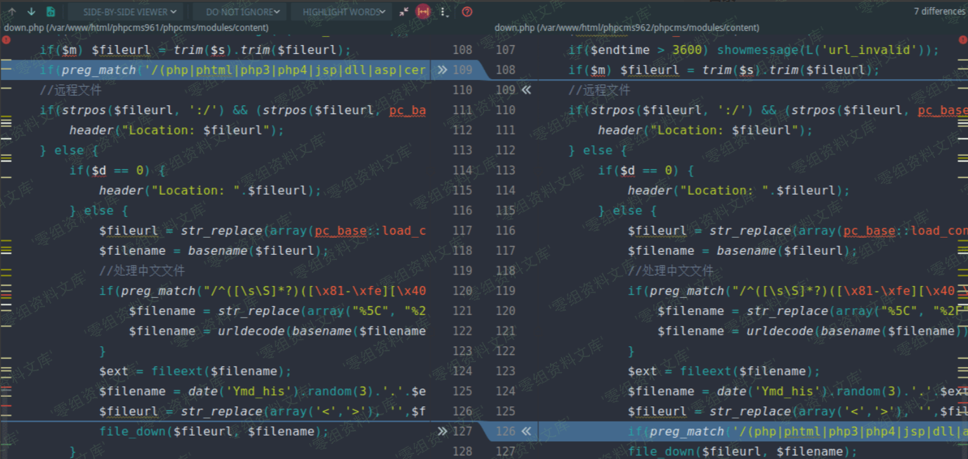Click phpcms961 down.php file path label
Viewport: 968px width, 459px height.
tap(136, 28)
